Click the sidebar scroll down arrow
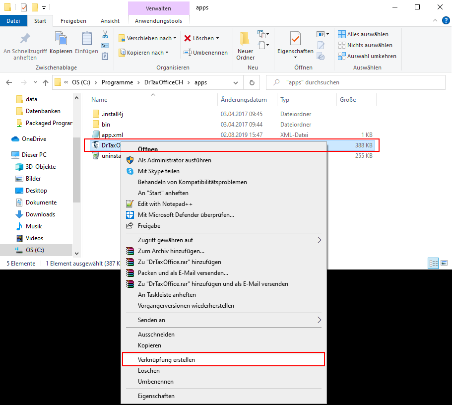 click(x=77, y=253)
